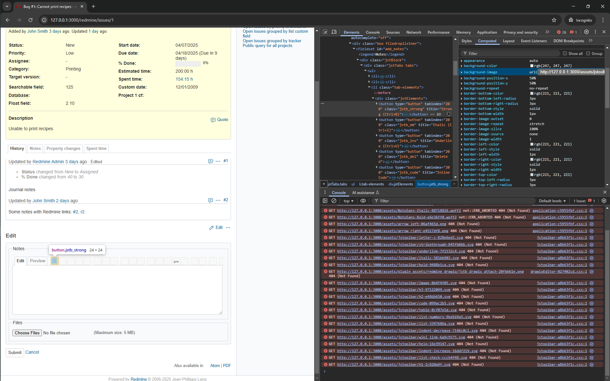Open the Sources panel tab
This screenshot has height=381, width=610.
tap(393, 32)
